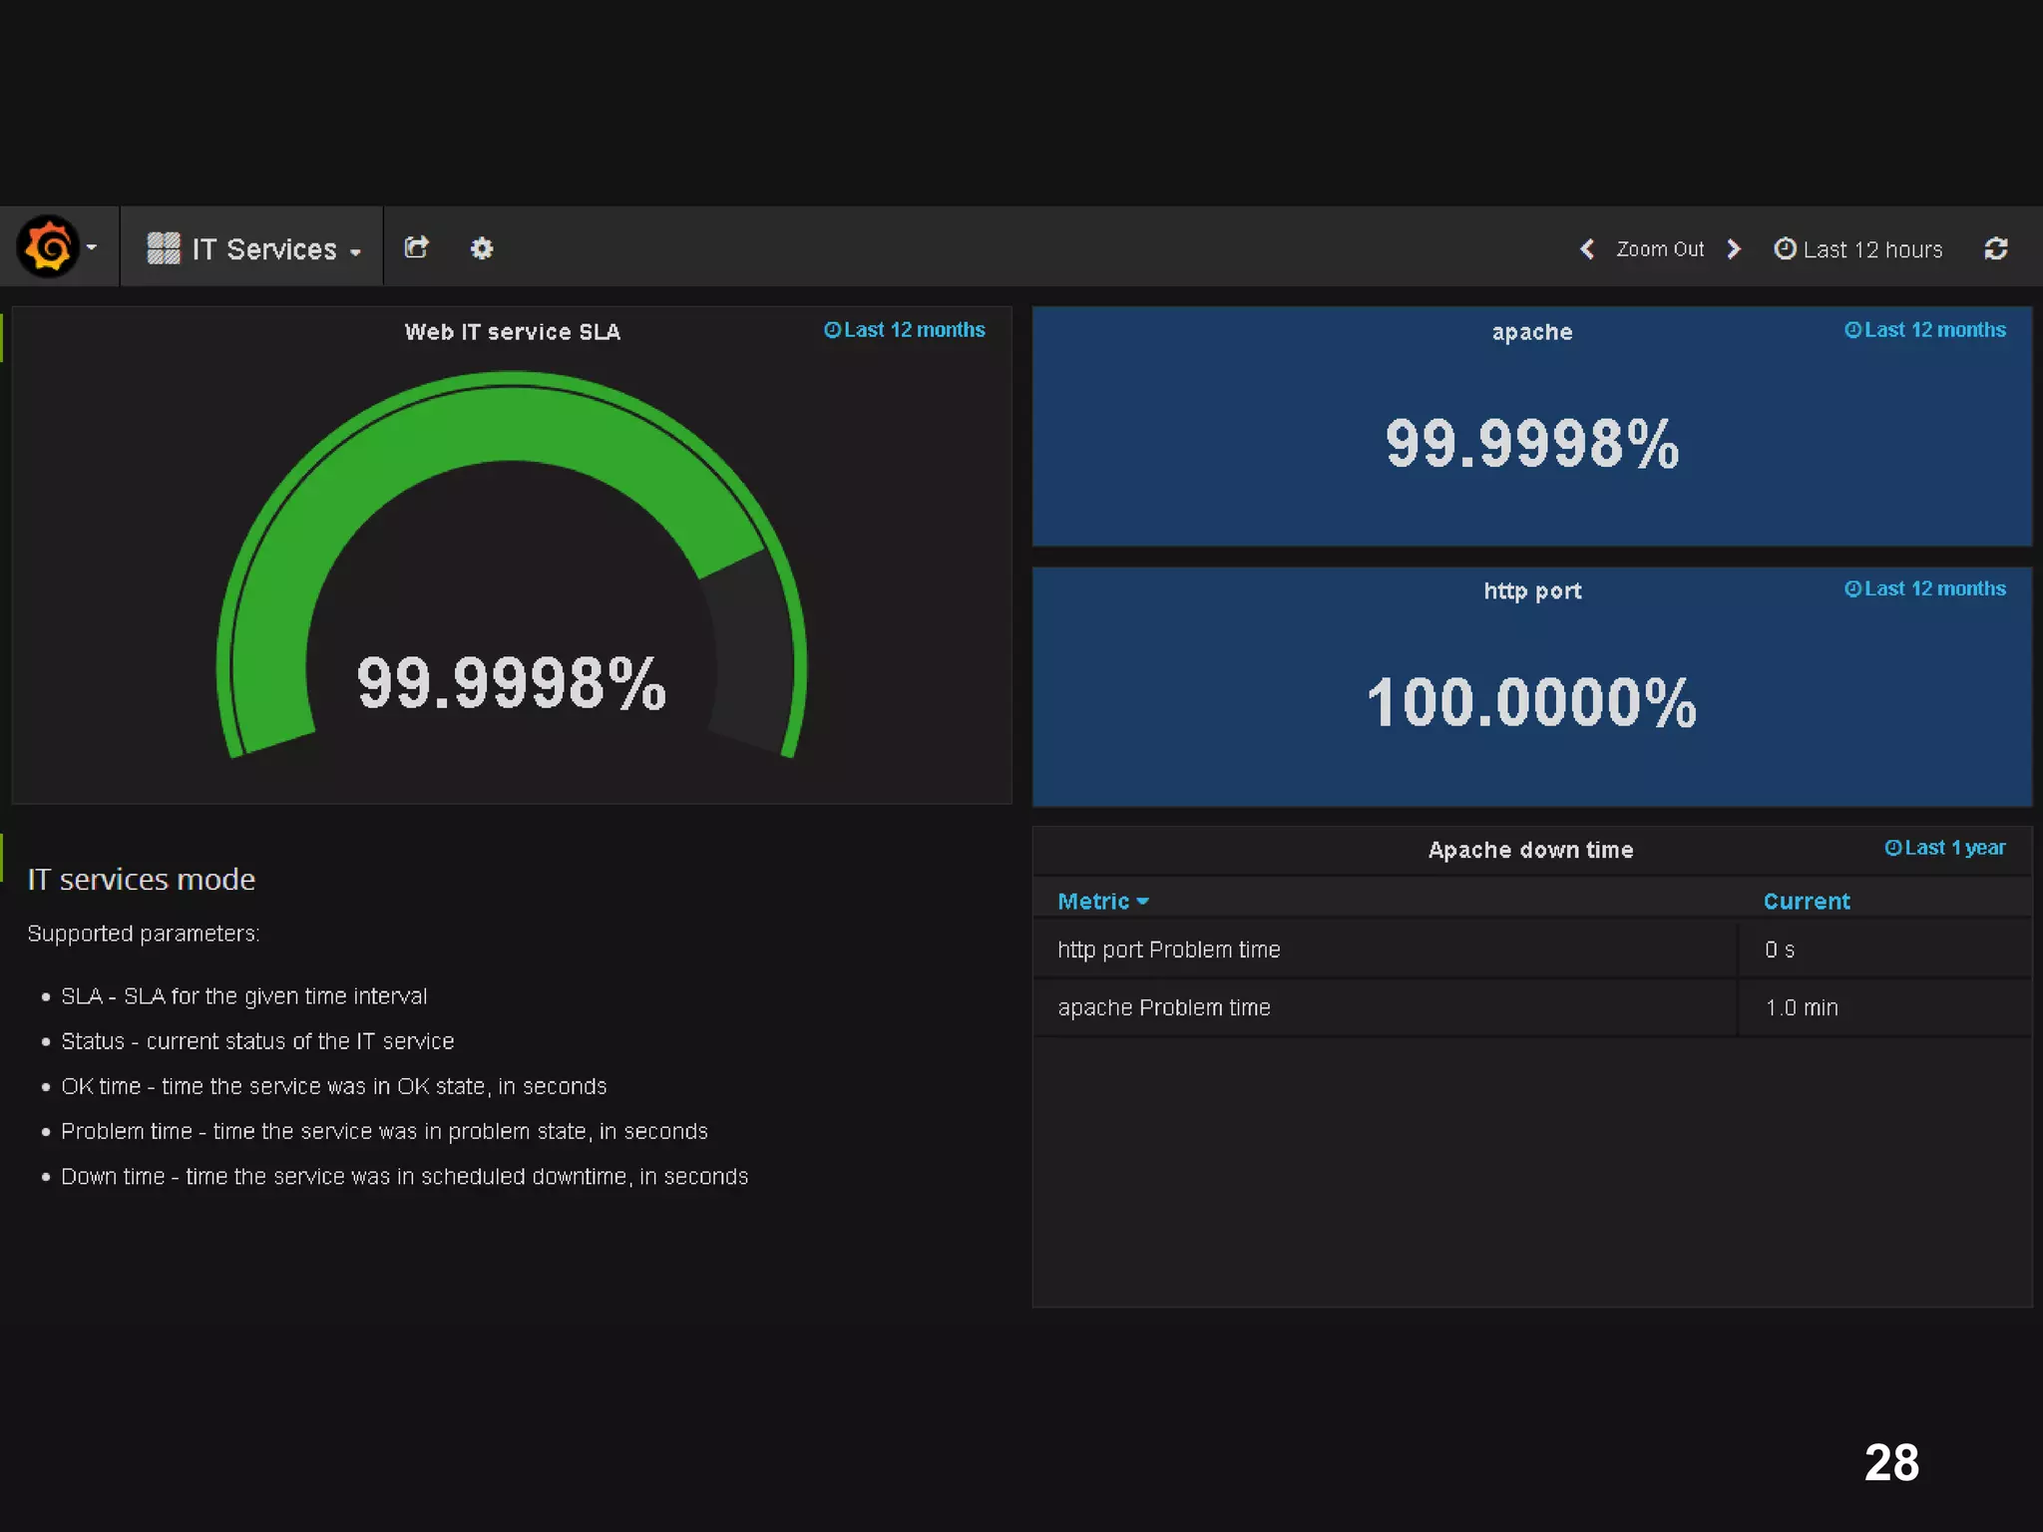Click clock icon next to Last 12 hours
Screen dimensions: 2043x1532
(x=1785, y=248)
